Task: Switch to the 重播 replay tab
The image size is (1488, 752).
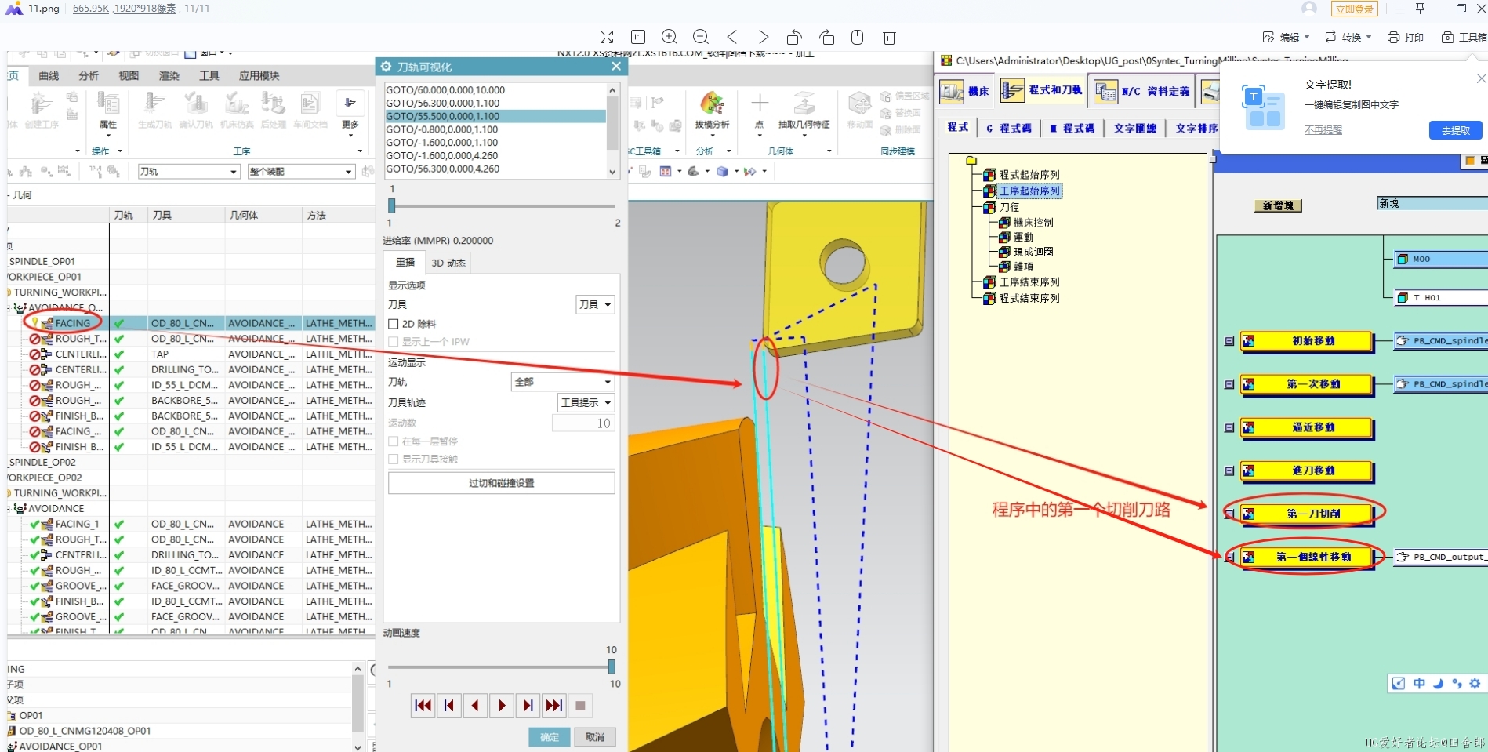Action: pos(405,263)
